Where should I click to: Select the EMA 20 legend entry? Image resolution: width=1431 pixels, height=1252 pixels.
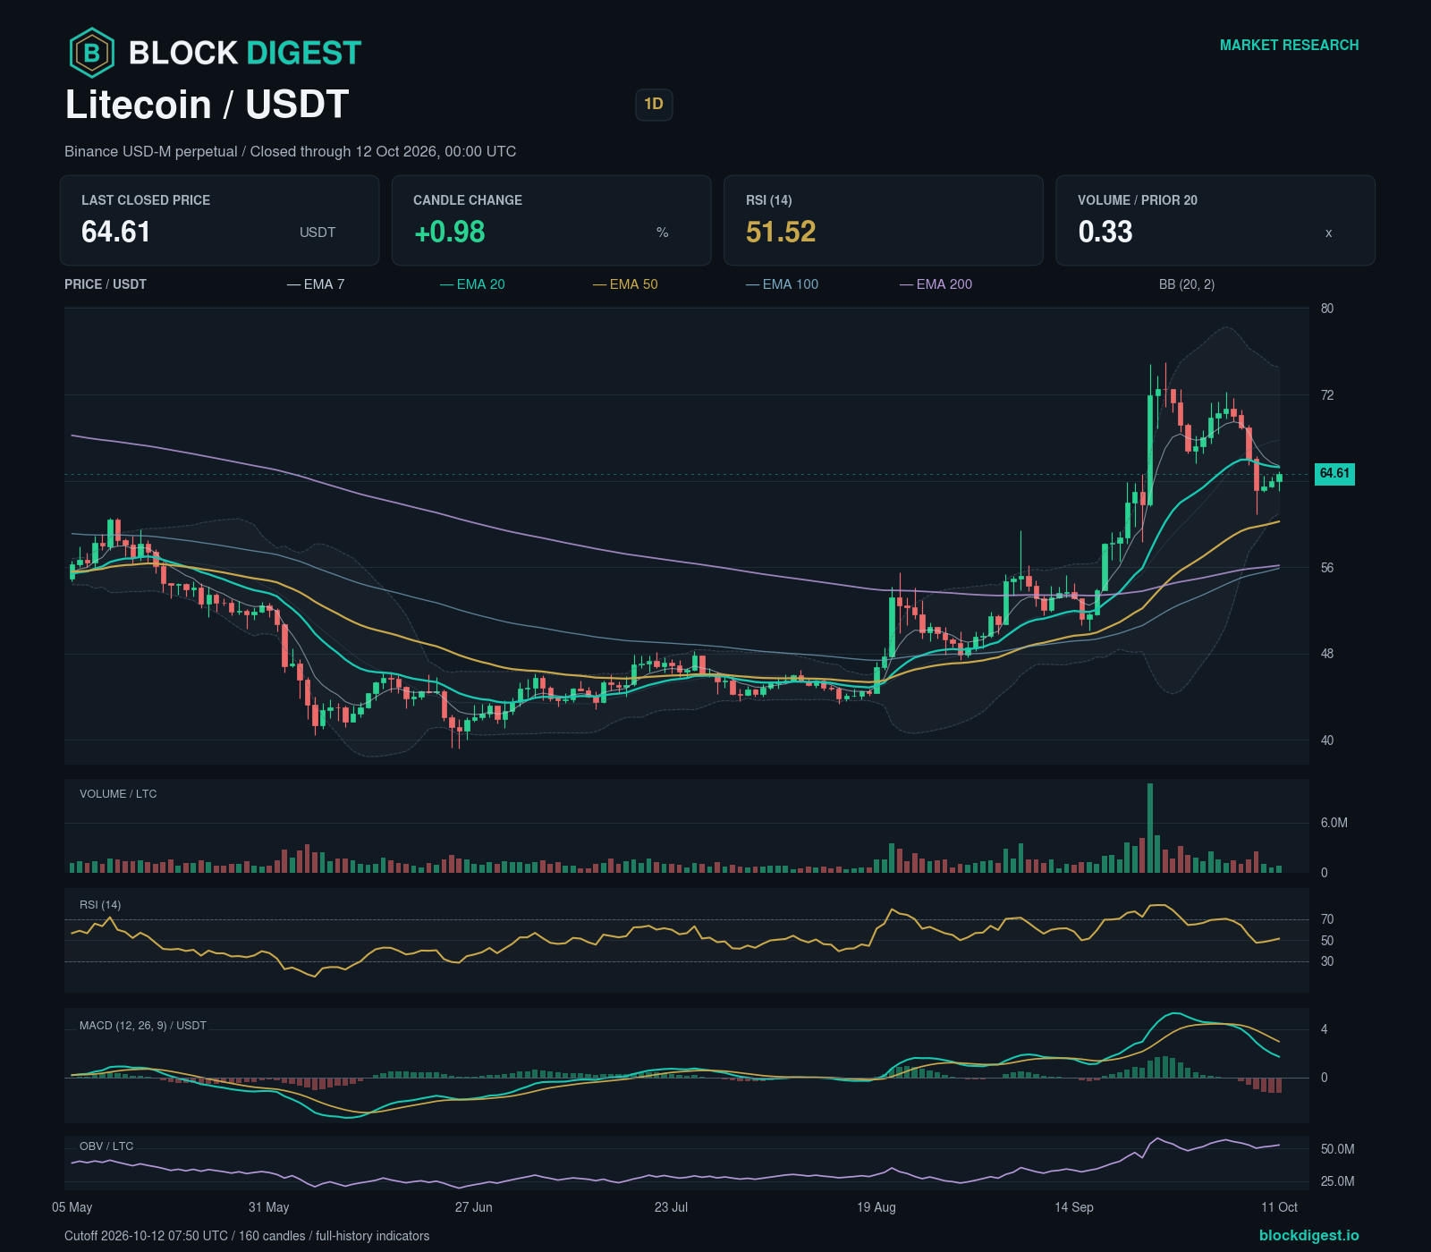pyautogui.click(x=472, y=284)
